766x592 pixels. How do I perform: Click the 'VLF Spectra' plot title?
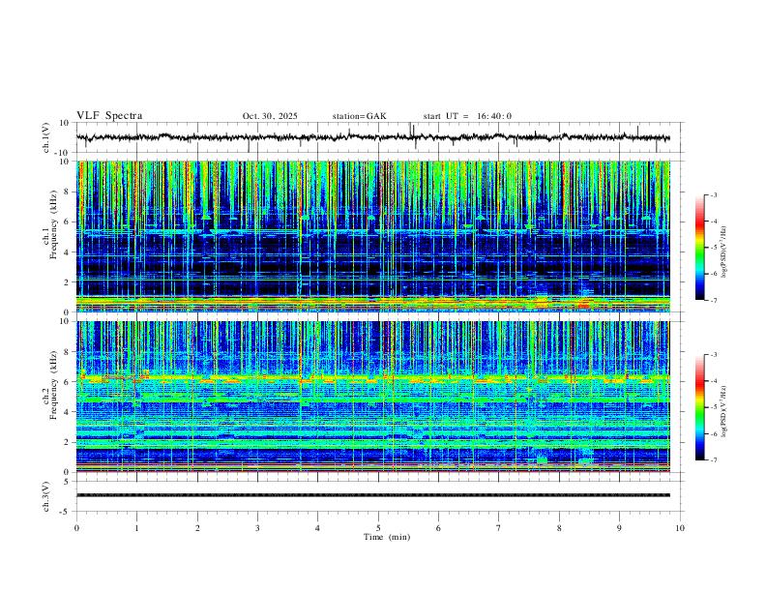click(109, 116)
